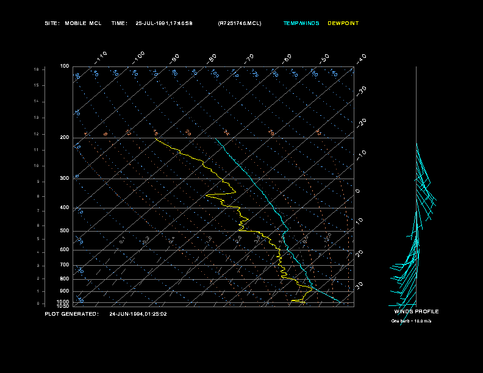Image resolution: width=483 pixels, height=373 pixels.
Task: Click the 200 pressure level label
Action: tap(65, 138)
